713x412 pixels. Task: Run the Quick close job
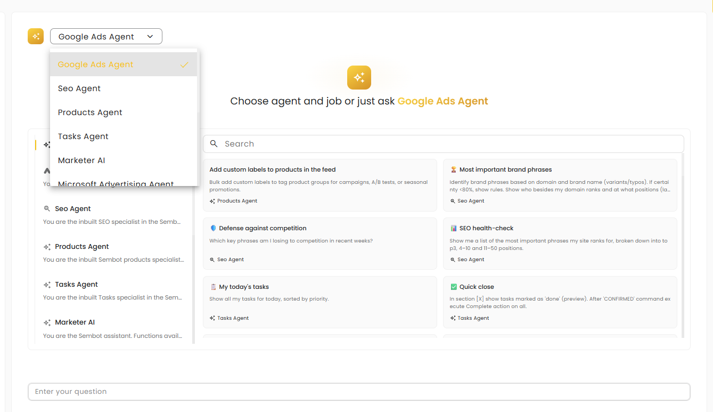560,302
